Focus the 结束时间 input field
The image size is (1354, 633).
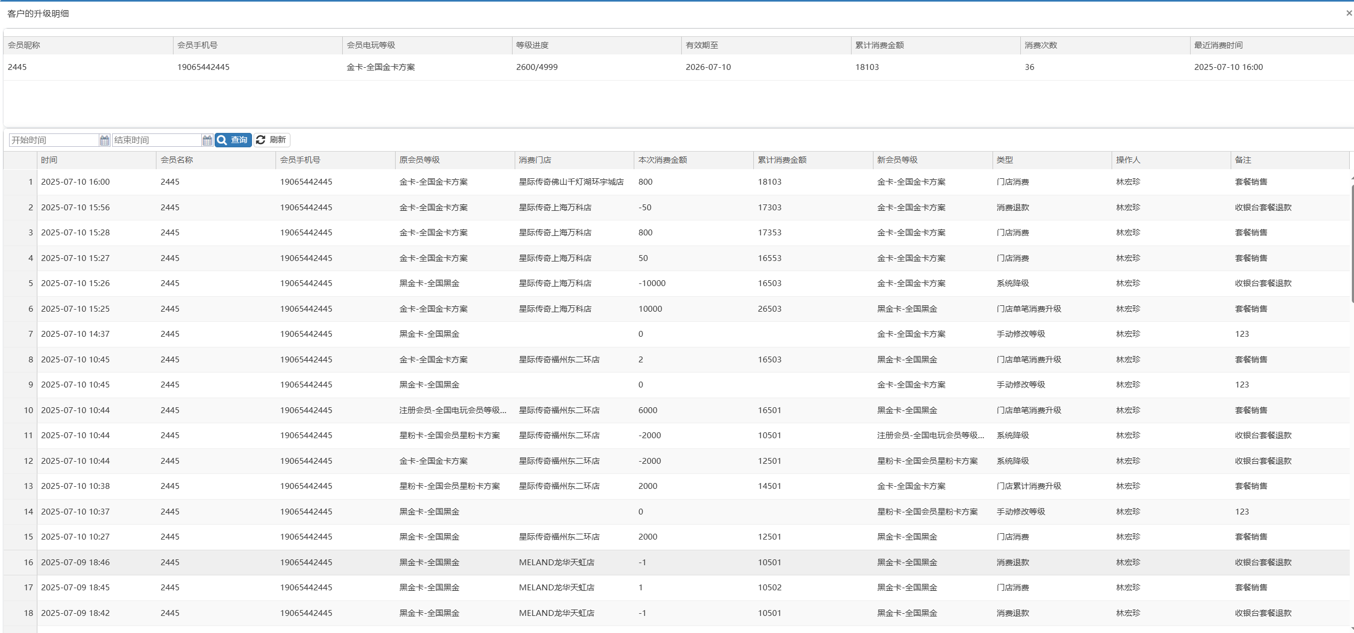156,140
